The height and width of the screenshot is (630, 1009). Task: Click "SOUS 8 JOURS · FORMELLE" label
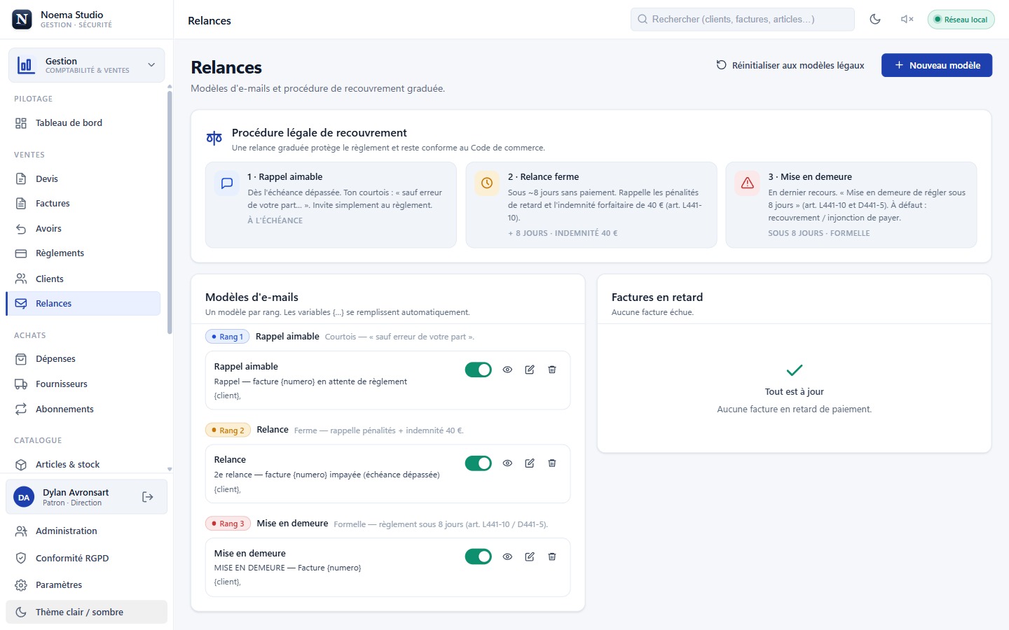(x=819, y=233)
